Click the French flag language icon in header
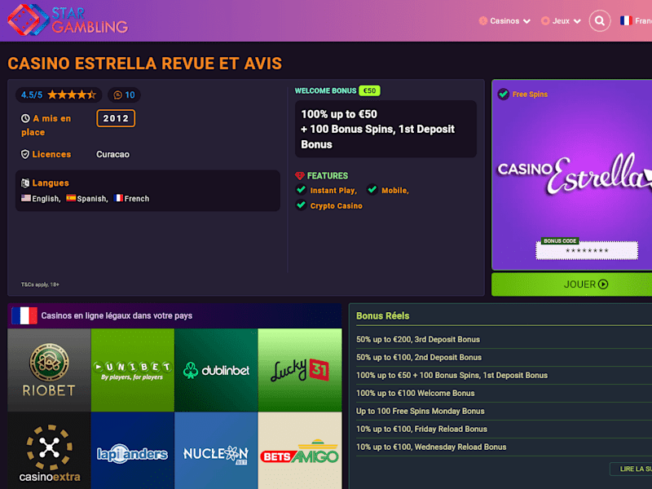The image size is (652, 489). pos(626,20)
